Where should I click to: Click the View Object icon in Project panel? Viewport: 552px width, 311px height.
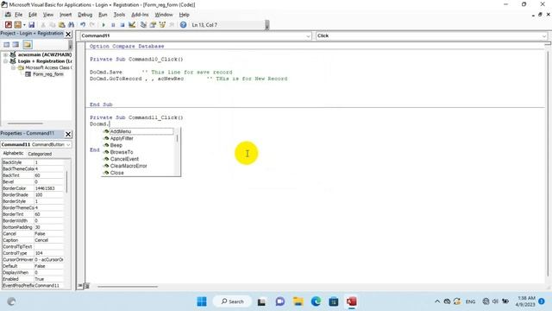16,44
